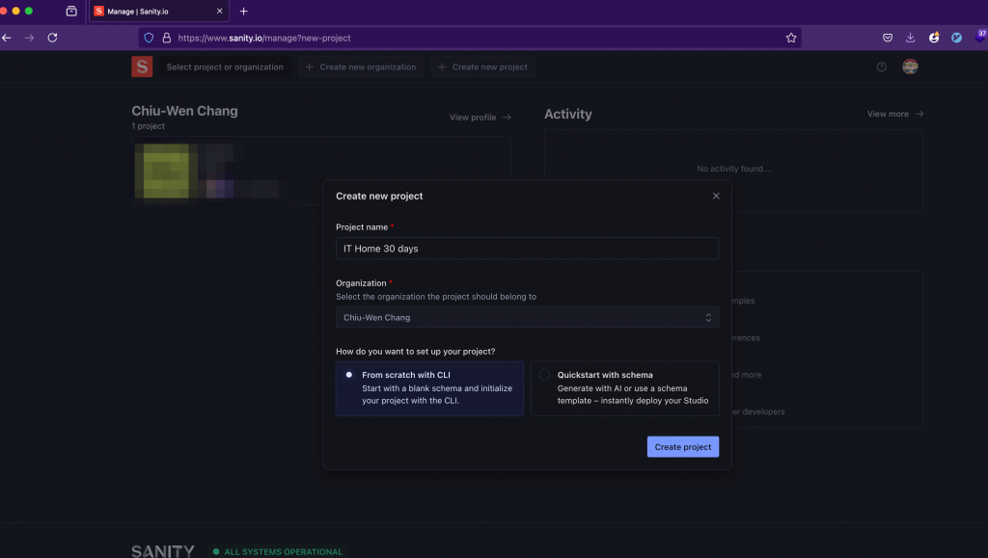
Task: Click Create new project in header
Action: tap(482, 66)
